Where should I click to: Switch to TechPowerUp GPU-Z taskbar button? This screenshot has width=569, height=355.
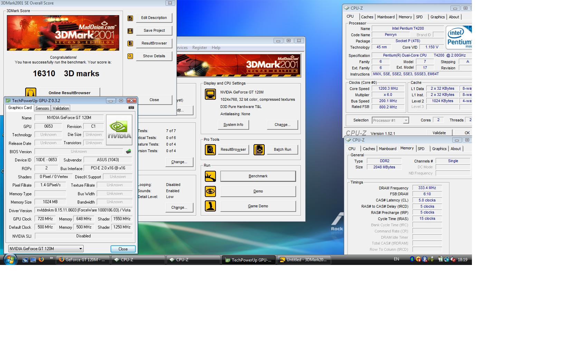pos(249,260)
